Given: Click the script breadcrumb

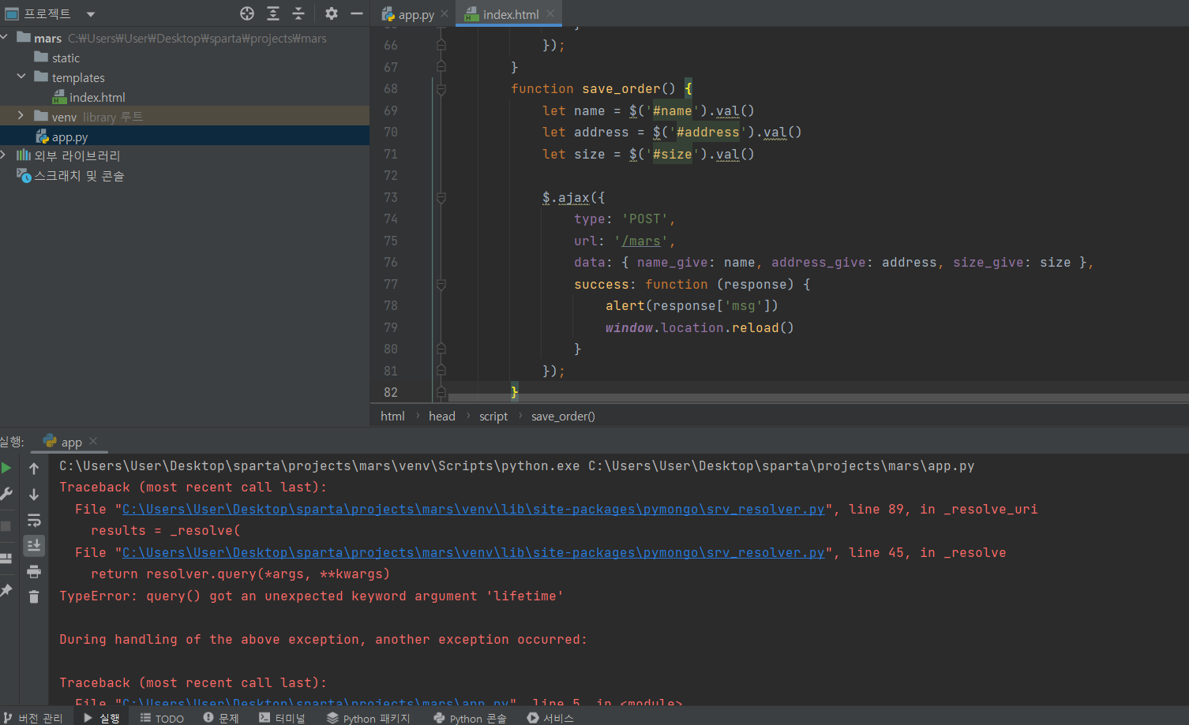Looking at the screenshot, I should click(x=493, y=416).
